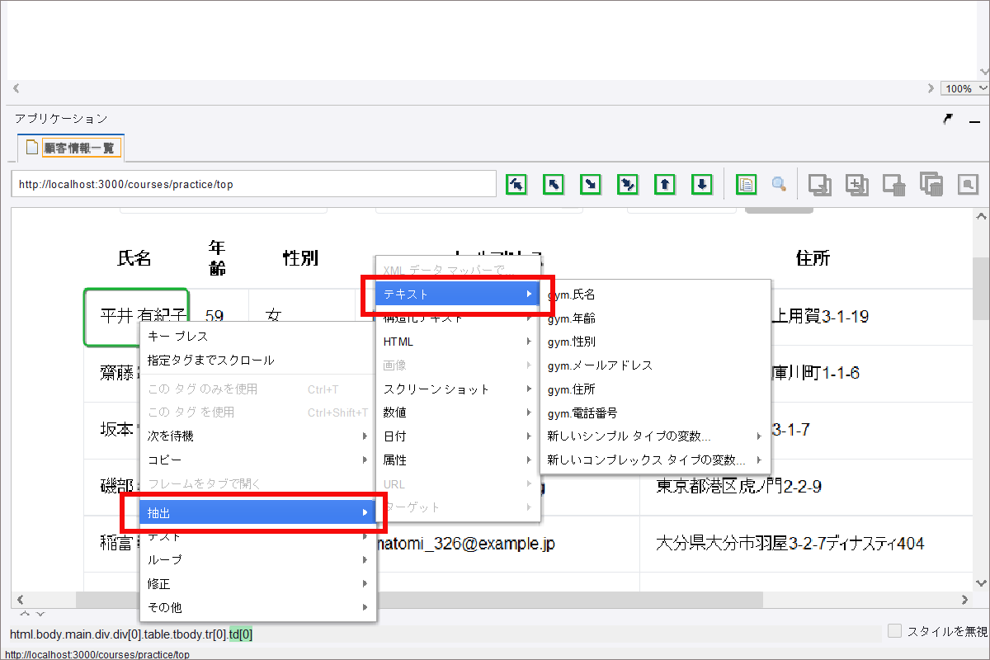
Task: Expand the ループ submenu
Action: click(x=257, y=559)
